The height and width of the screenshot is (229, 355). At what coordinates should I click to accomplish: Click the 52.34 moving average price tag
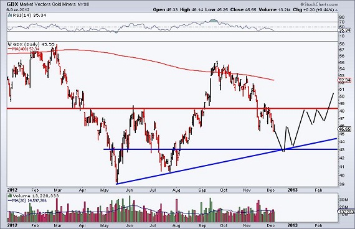point(344,80)
